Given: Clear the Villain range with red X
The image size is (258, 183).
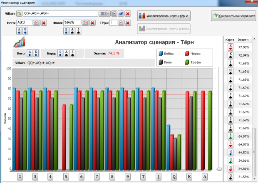Looking at the screenshot, I should (x=128, y=13).
